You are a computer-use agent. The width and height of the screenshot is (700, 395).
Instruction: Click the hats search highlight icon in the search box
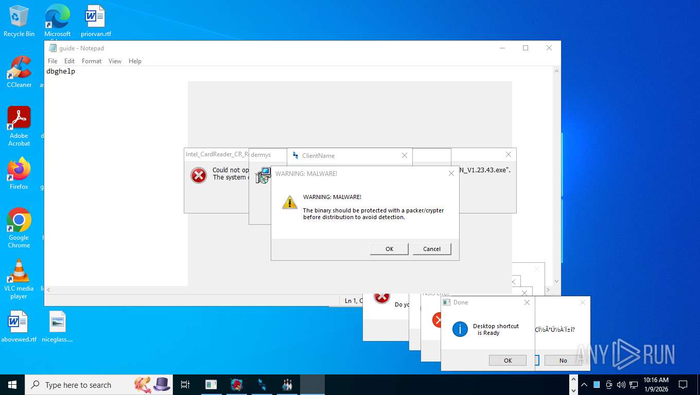152,384
